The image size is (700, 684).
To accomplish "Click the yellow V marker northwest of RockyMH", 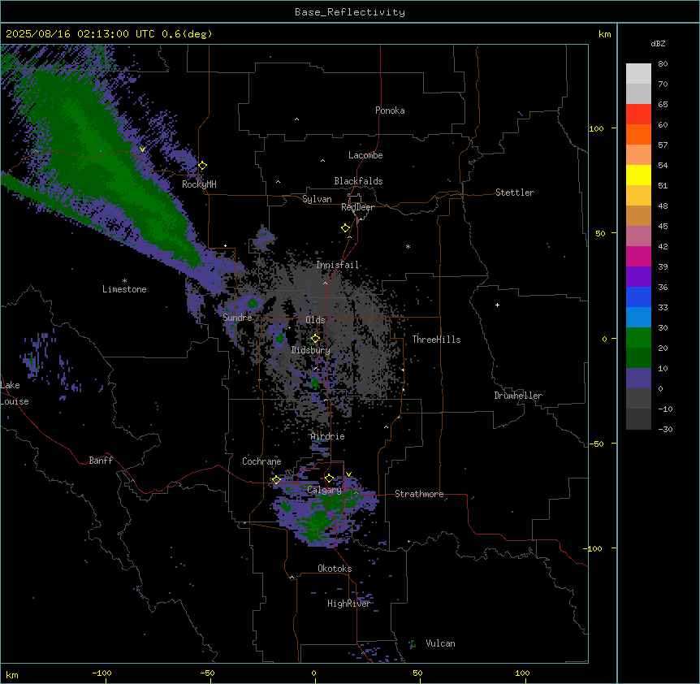I will [142, 149].
